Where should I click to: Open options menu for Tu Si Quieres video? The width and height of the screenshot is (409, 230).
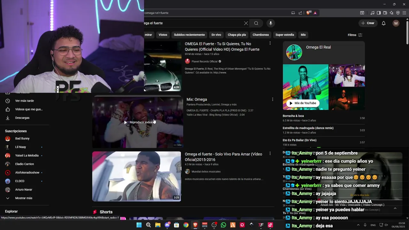click(x=270, y=43)
